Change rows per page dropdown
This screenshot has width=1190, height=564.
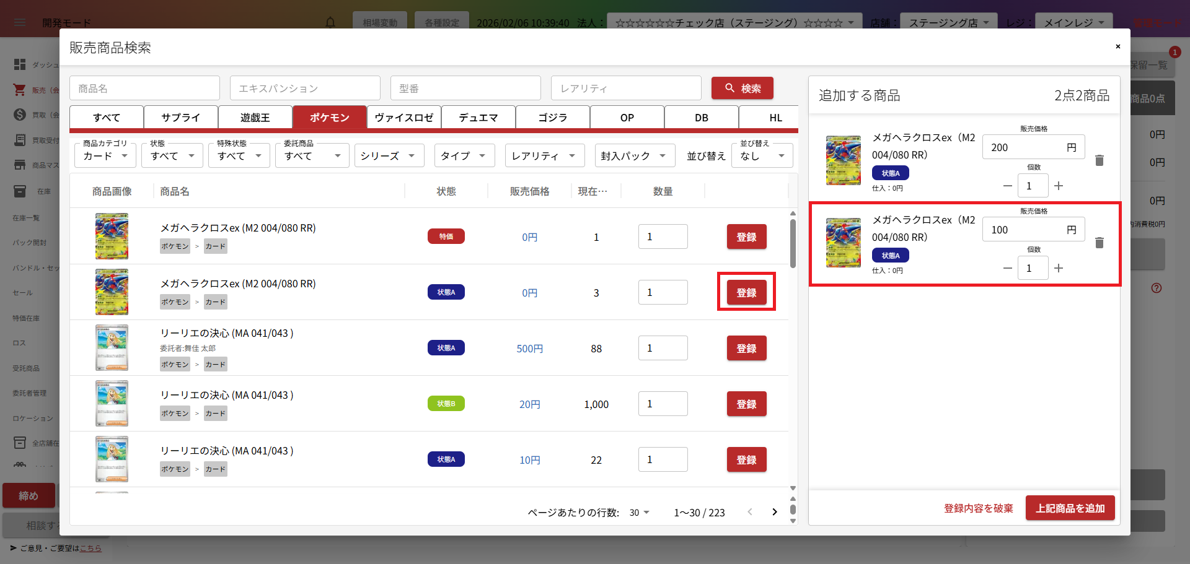click(x=639, y=513)
